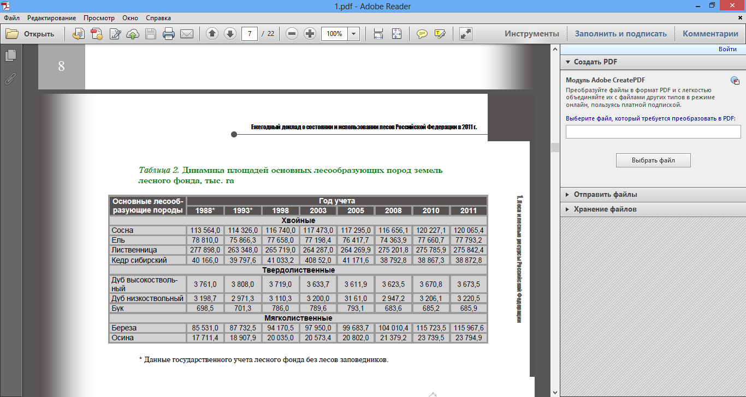The height and width of the screenshot is (397, 746).
Task: Open the attachments paperclip panel
Action: (x=10, y=78)
